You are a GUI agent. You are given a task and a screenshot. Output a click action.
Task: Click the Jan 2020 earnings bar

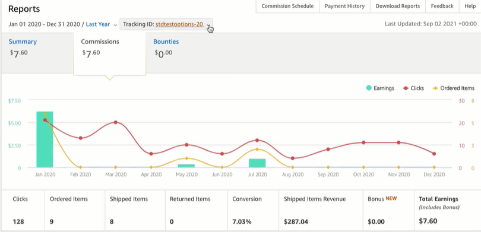(45, 139)
